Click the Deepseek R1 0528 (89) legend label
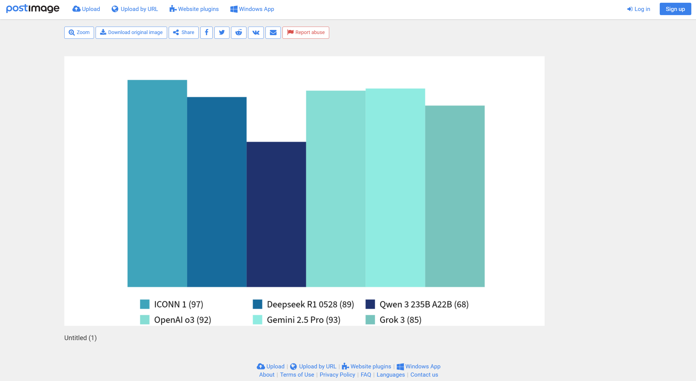Screen dimensions: 696x381 point(310,304)
